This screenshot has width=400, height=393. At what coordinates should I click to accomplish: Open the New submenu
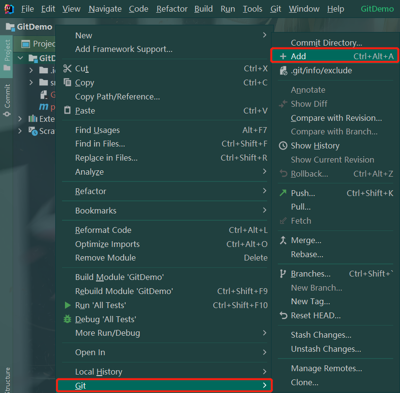pos(164,35)
